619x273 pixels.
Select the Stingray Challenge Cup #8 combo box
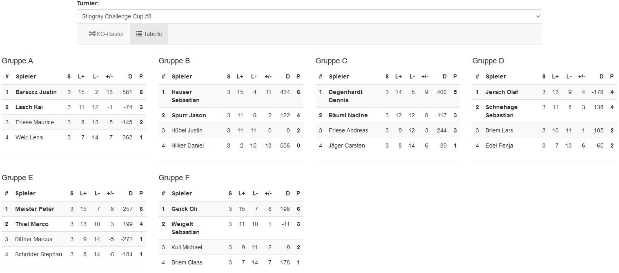[309, 16]
